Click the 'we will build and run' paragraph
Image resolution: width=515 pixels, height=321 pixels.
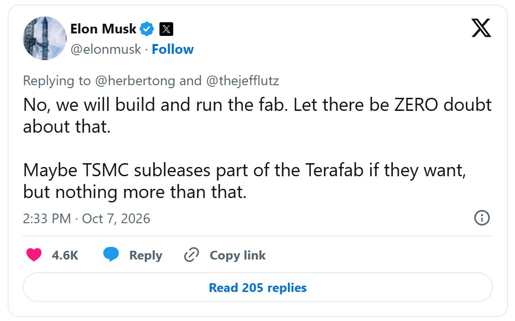(257, 116)
